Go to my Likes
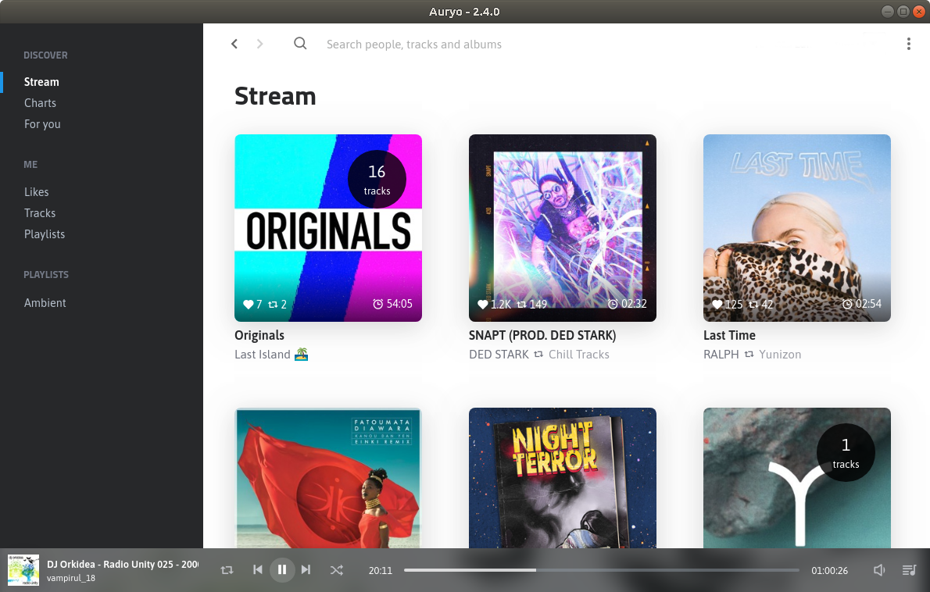Viewport: 930px width, 592px height. point(37,192)
